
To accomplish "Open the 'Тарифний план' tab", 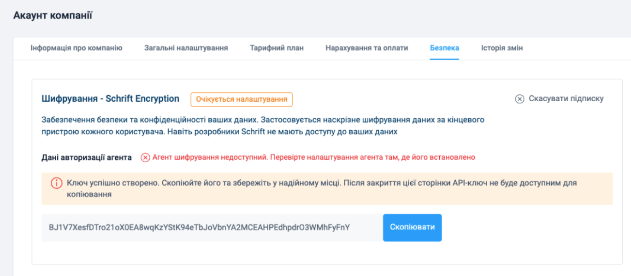I will pos(278,47).
